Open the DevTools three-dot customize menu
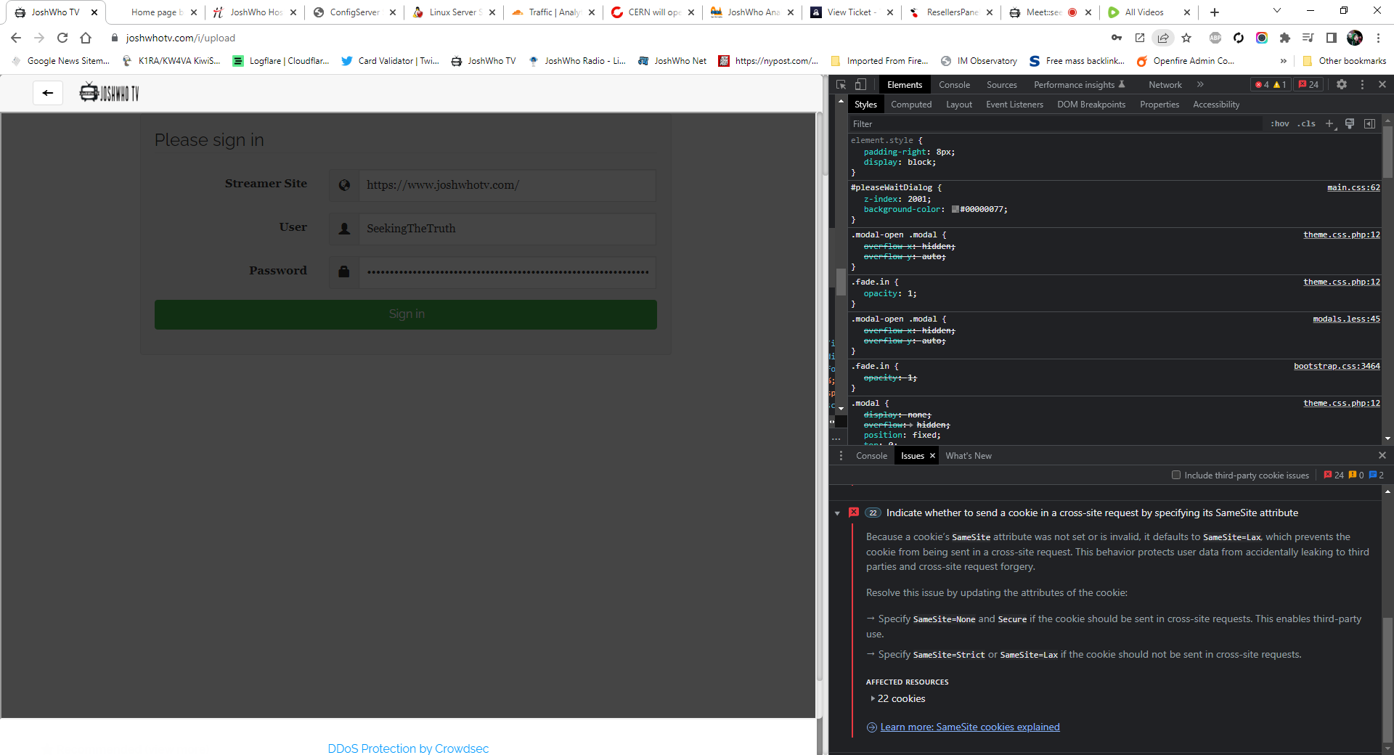This screenshot has height=755, width=1394. tap(1361, 85)
